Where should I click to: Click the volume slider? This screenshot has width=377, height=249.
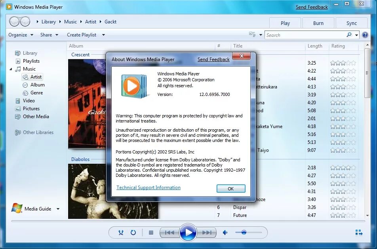[248, 232]
